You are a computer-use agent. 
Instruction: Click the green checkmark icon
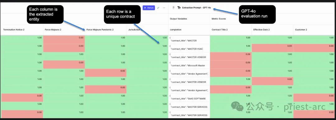click(158, 8)
